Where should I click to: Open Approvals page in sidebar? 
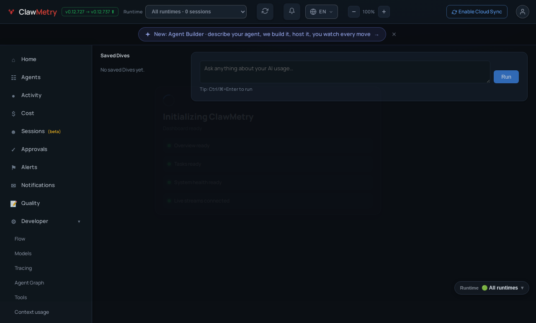(46, 149)
